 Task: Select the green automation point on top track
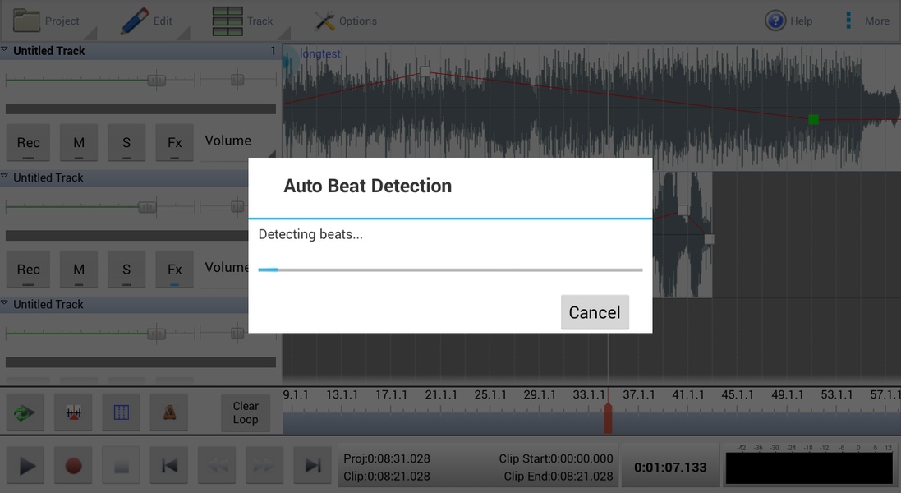[x=813, y=119]
